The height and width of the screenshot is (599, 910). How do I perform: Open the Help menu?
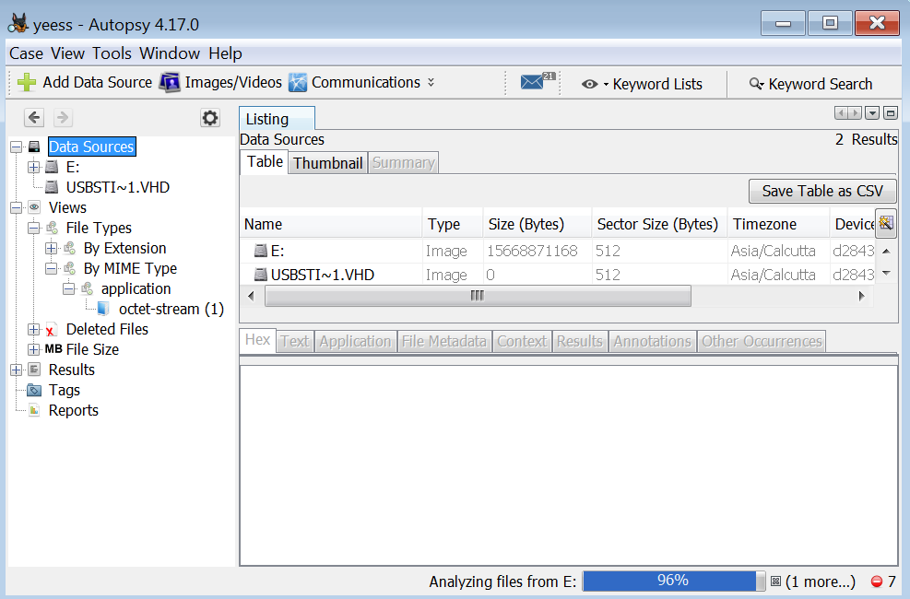(x=225, y=53)
